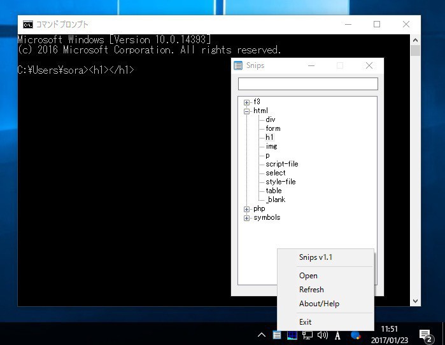The height and width of the screenshot is (345, 445).
Task: Click Exit in the Snips context menu
Action: (305, 322)
